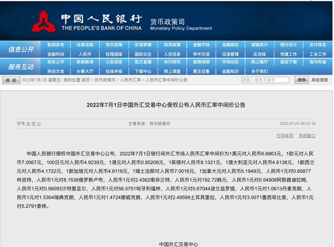Open the 音频视频 section
This screenshot has height=247, width=334.
point(201,62)
